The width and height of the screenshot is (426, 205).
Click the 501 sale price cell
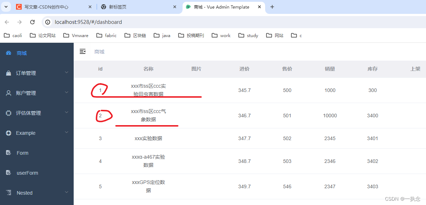(x=287, y=116)
